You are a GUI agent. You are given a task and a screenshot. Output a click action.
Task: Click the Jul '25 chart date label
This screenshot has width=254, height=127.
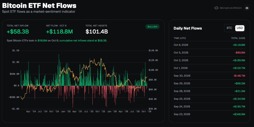tap(89, 112)
